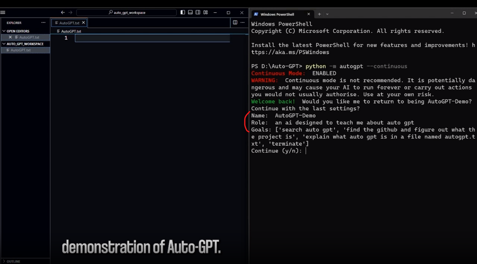
Task: Click the red 'Continuous Mode:' text
Action: [x=278, y=73]
